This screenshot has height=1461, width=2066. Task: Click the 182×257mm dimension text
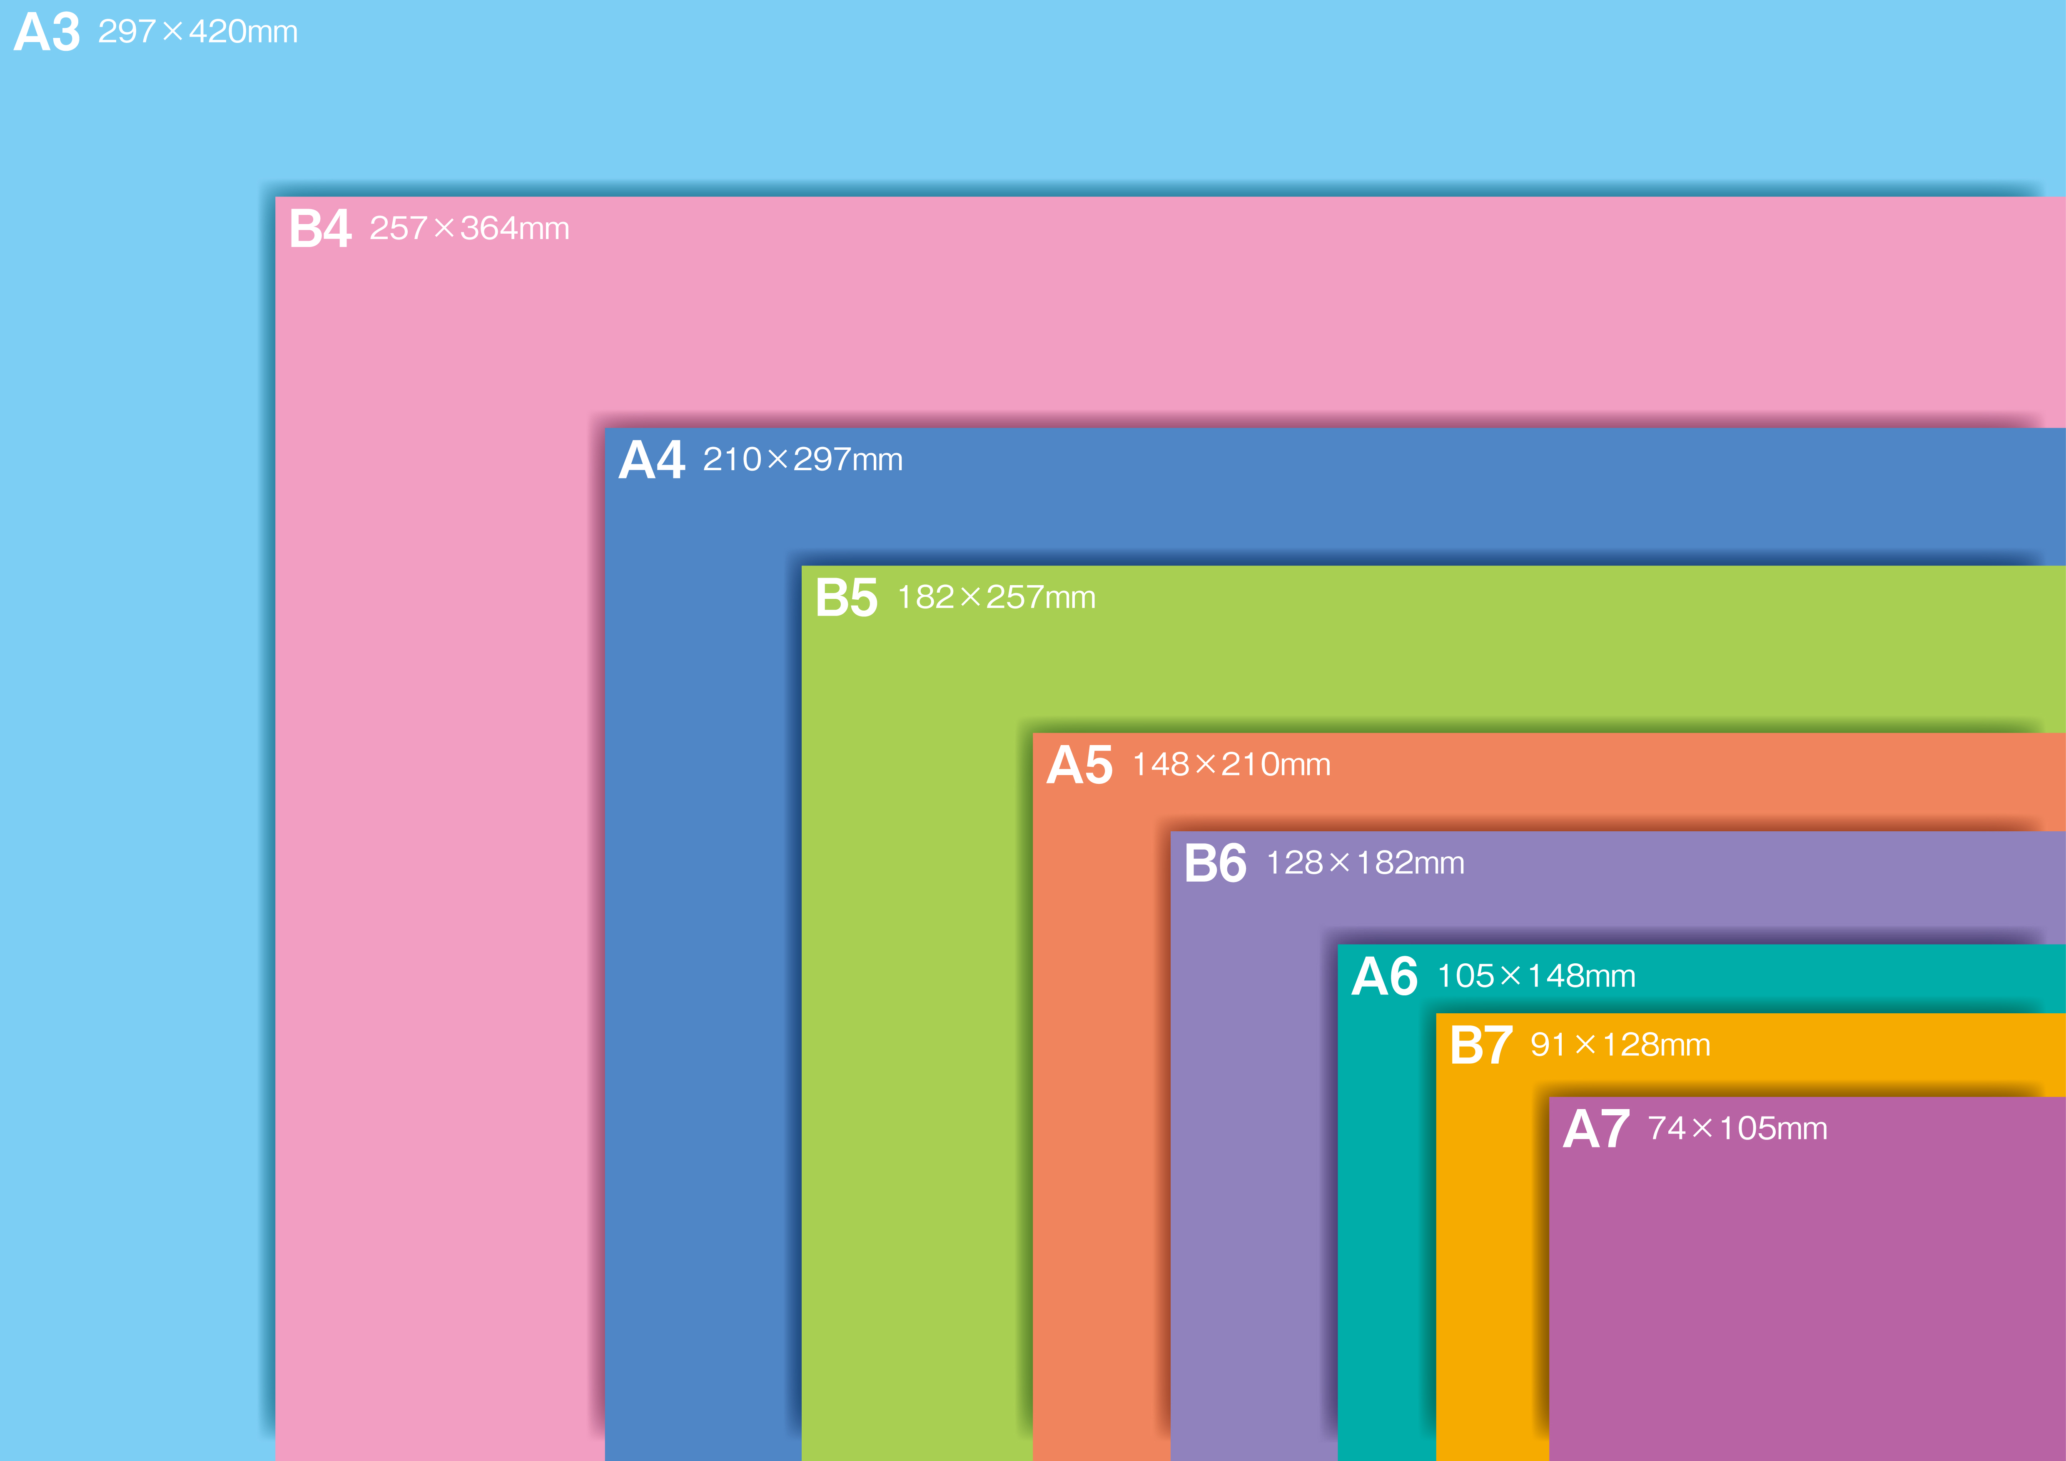click(996, 597)
